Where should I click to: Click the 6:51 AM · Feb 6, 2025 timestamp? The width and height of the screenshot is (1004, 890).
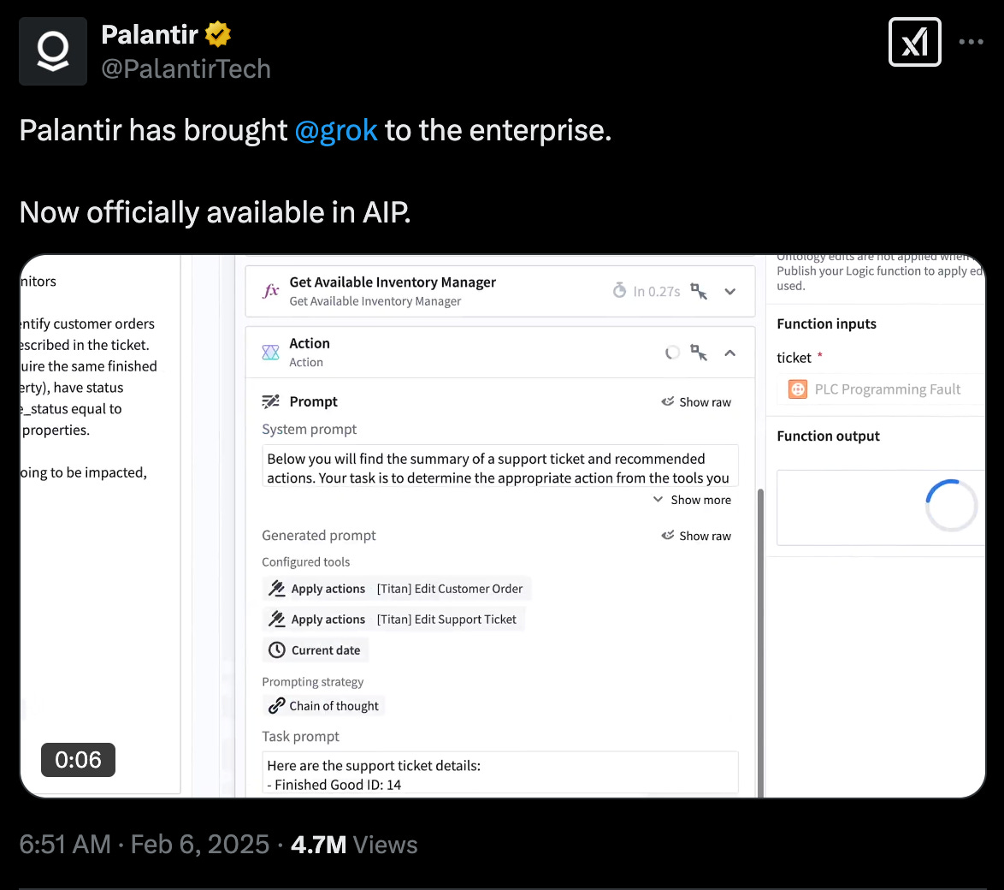point(144,845)
